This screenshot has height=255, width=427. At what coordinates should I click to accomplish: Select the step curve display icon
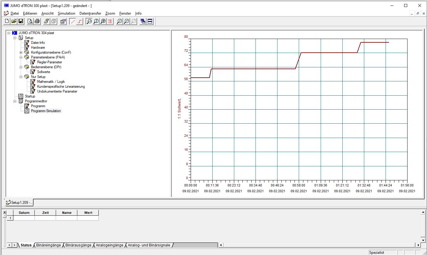coord(80,21)
